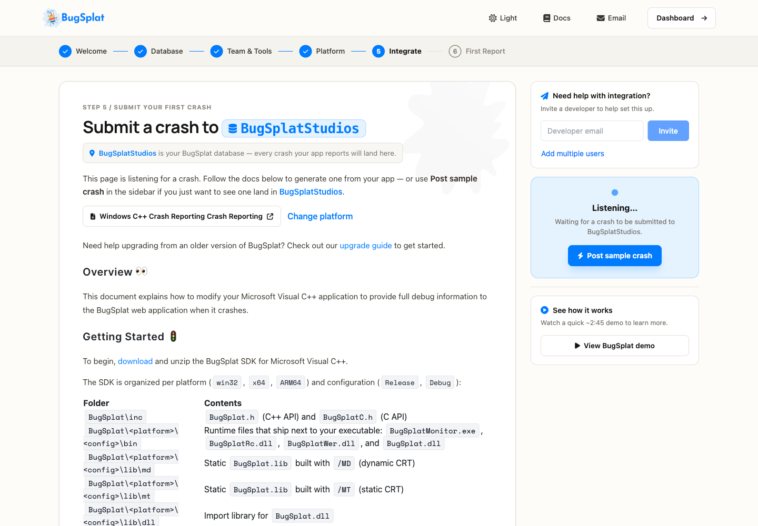Focus the Developer email field
This screenshot has width=758, height=526.
(x=592, y=131)
